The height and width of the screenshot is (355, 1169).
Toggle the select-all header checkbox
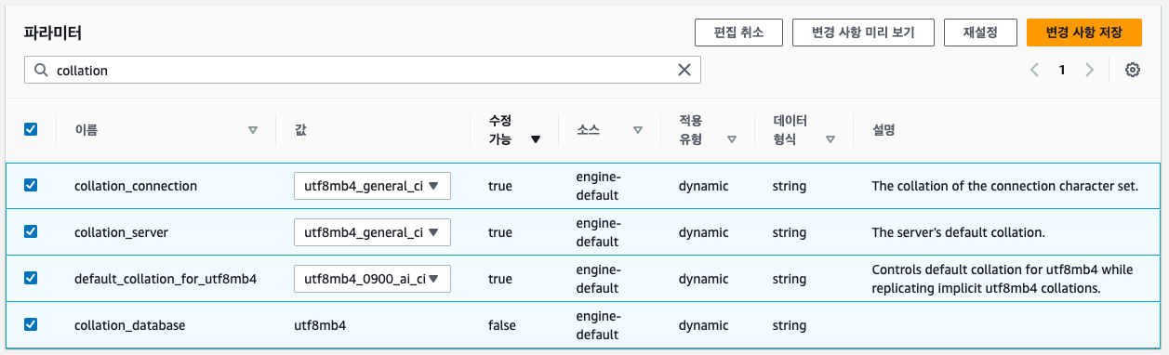click(x=31, y=130)
